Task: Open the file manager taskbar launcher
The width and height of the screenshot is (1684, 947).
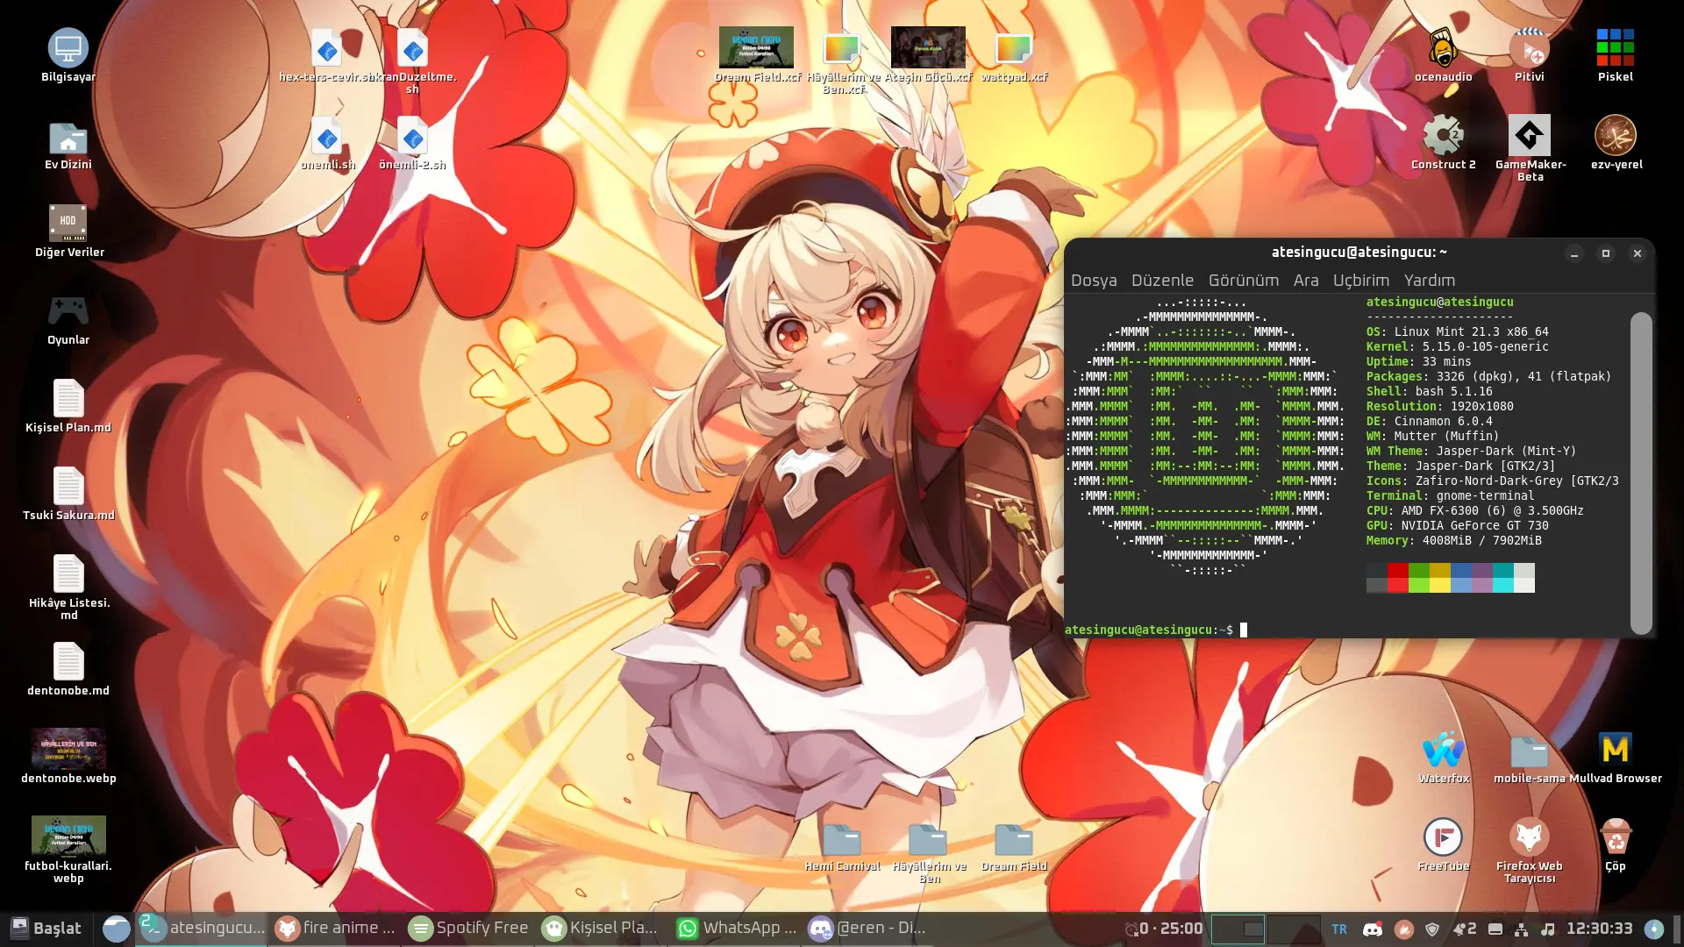Action: [x=116, y=929]
